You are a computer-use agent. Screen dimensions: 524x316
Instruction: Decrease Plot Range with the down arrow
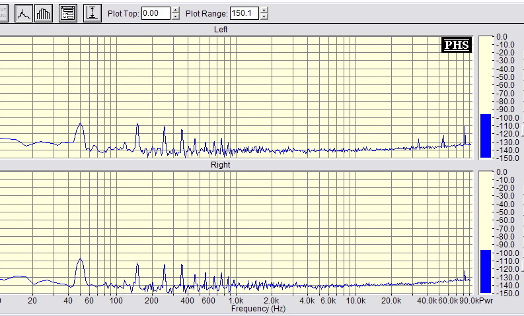(264, 16)
